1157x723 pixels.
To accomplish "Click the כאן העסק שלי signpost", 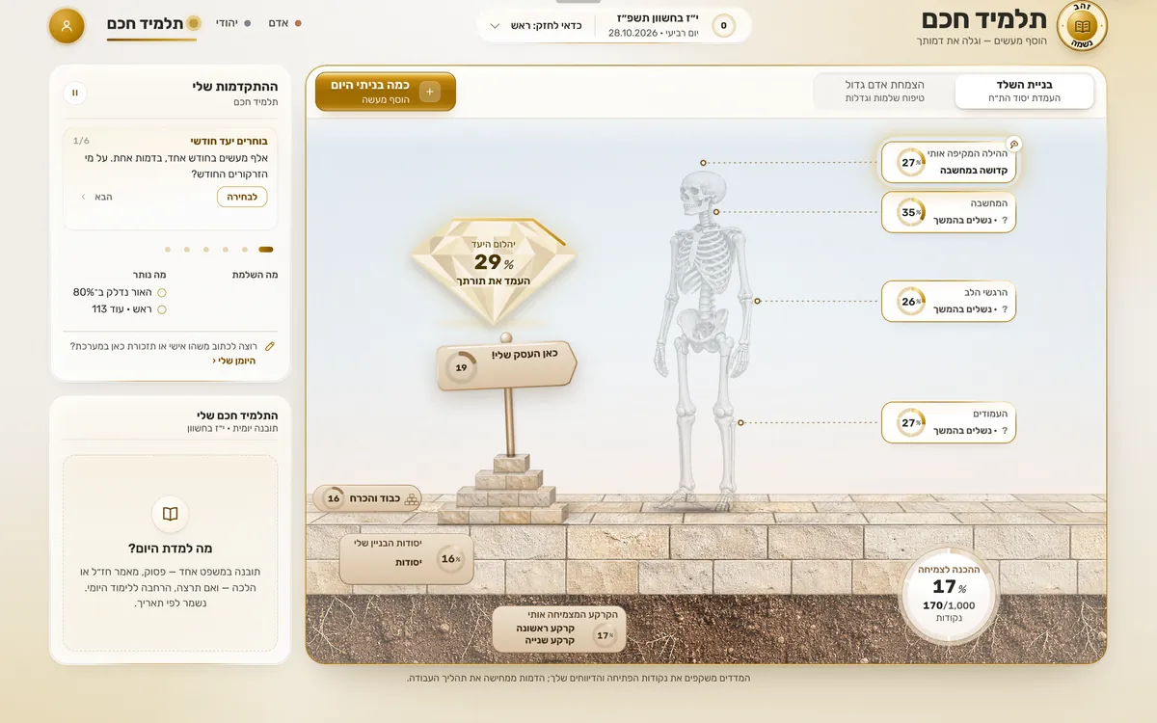I will coord(506,365).
